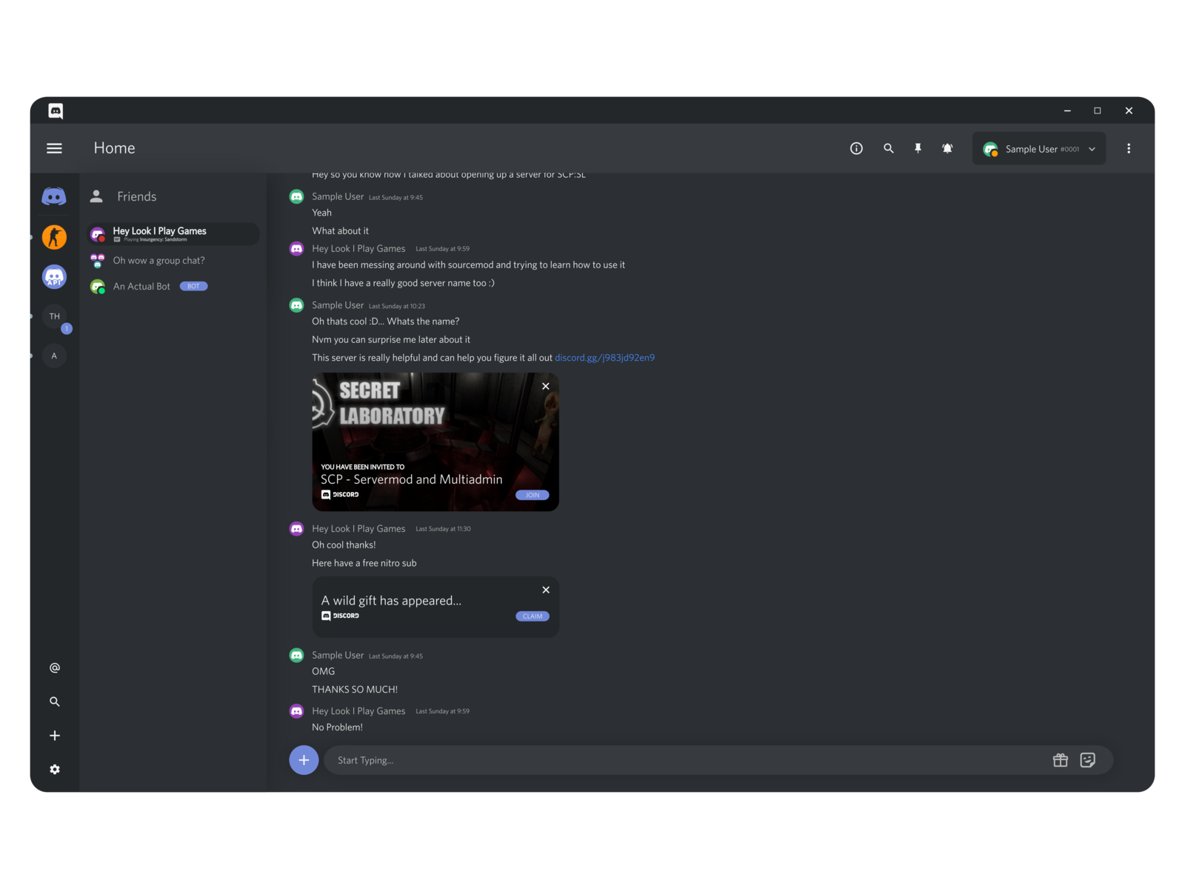Click the info icon in header

pyautogui.click(x=856, y=148)
